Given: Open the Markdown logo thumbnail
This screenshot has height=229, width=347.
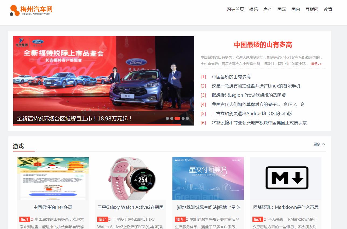Looking at the screenshot, I should (x=286, y=179).
